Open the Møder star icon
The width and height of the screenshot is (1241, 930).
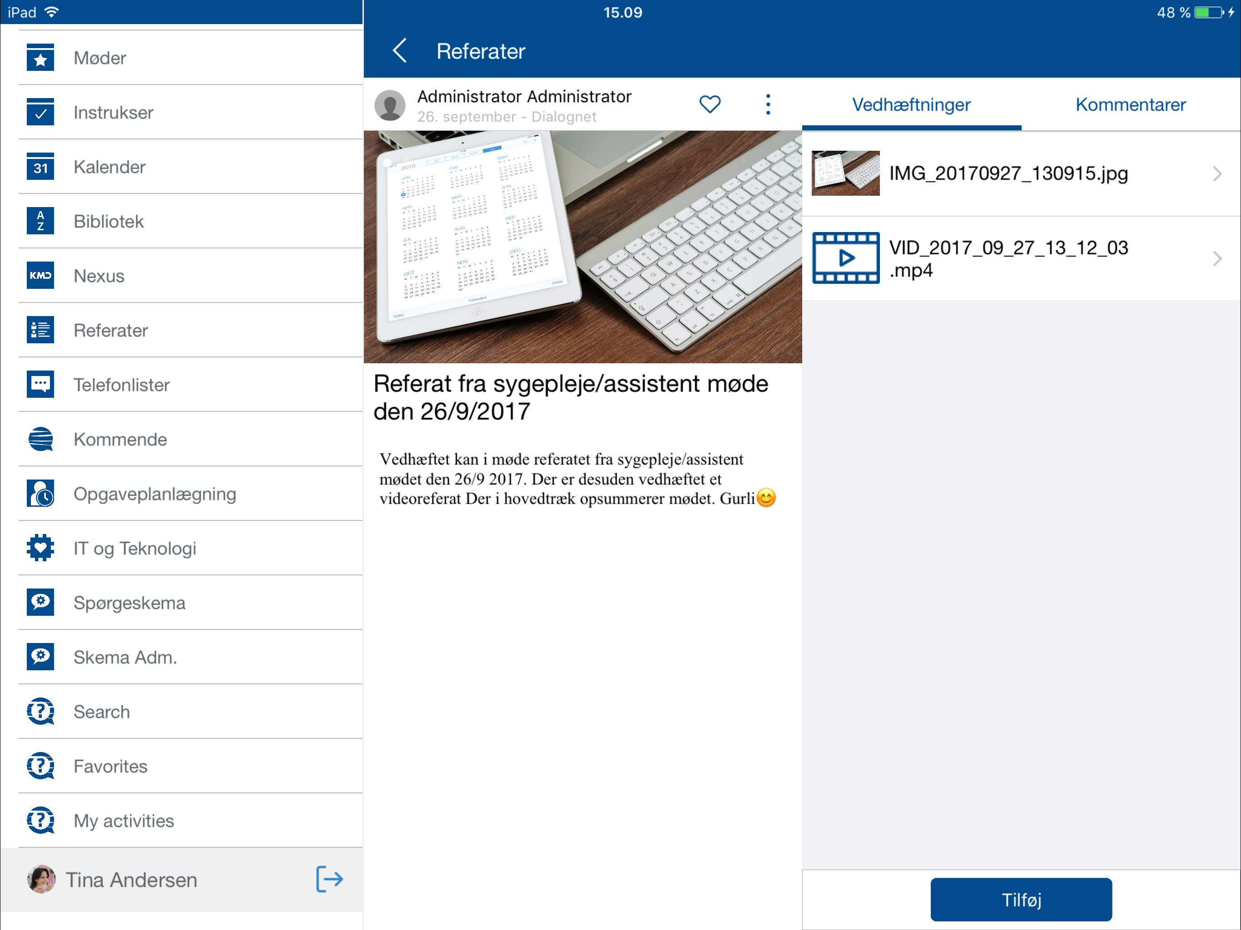pyautogui.click(x=40, y=58)
